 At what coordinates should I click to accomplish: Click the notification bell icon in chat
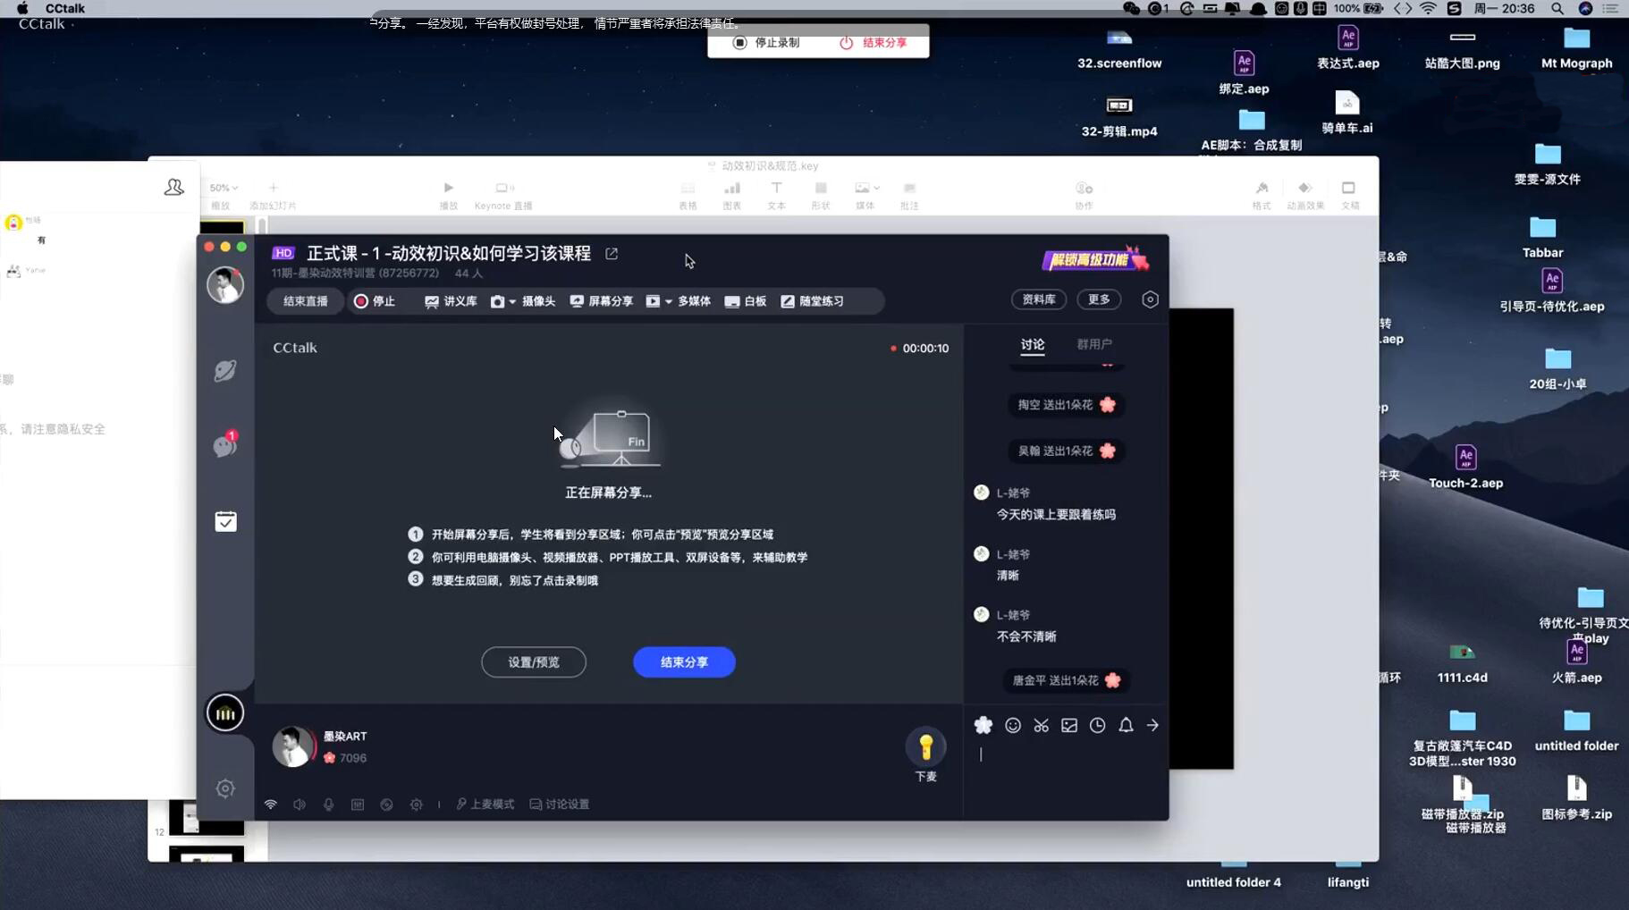tap(1126, 725)
